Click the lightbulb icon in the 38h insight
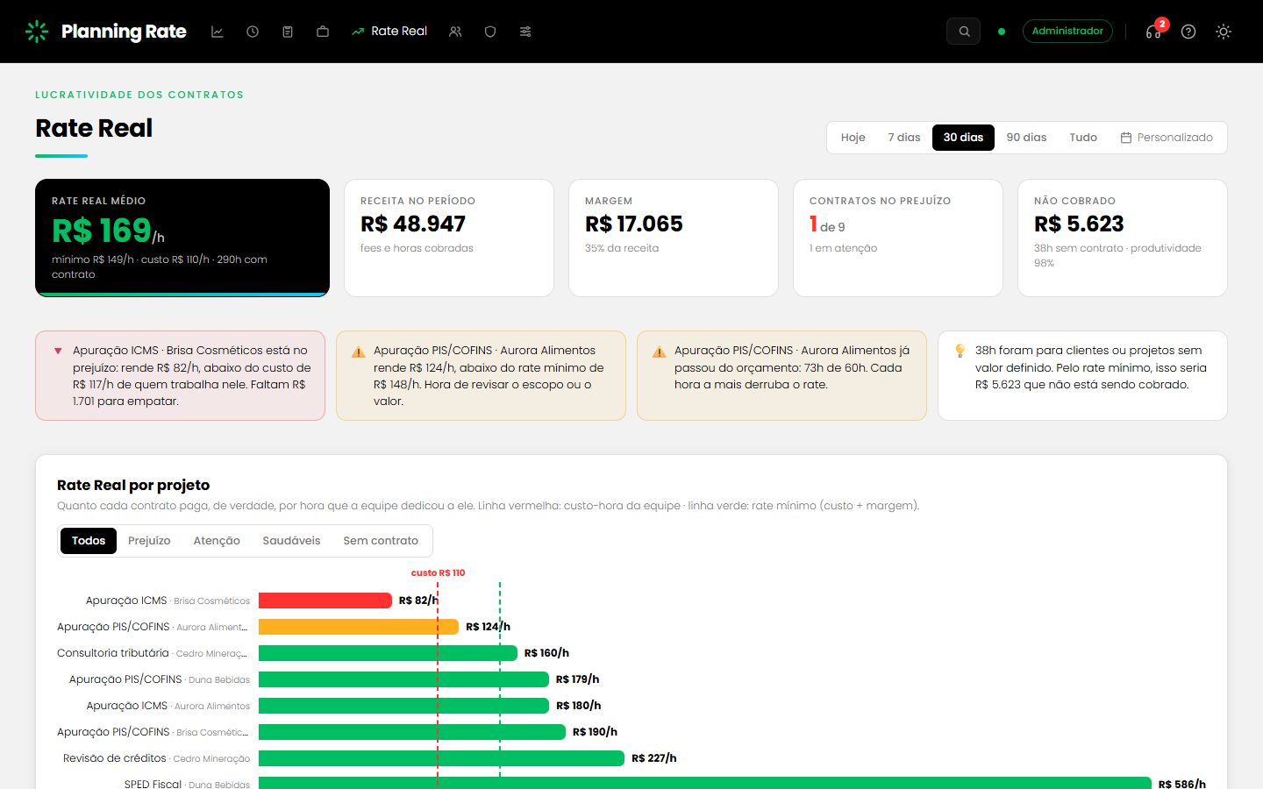Screen dimensions: 1263x789 coord(960,351)
